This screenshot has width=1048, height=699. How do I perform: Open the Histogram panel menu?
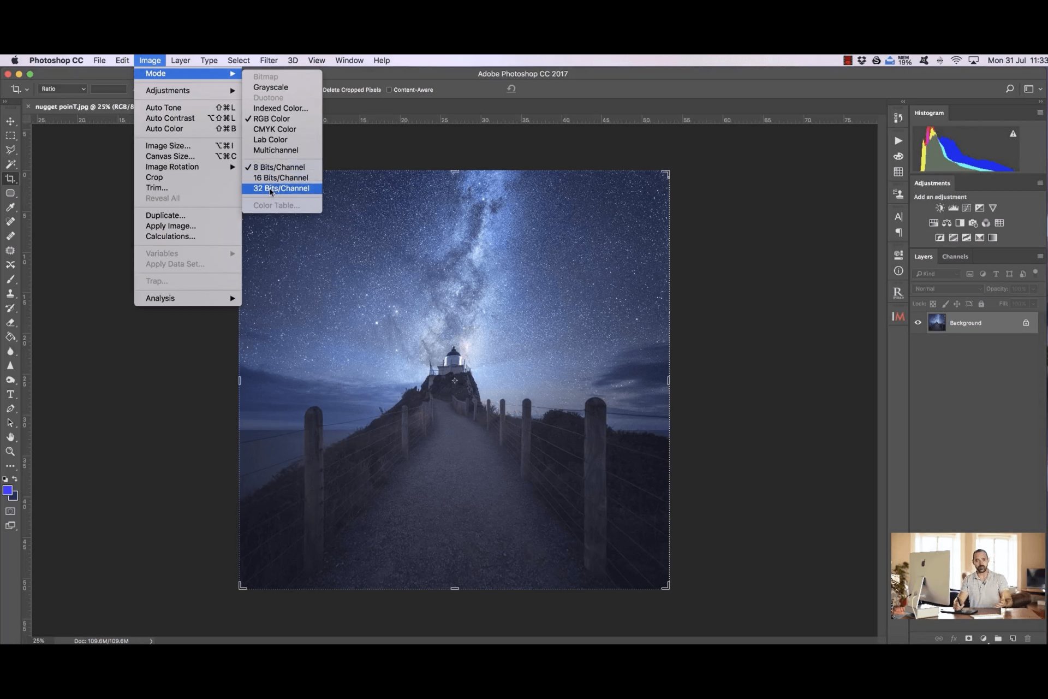point(1039,113)
